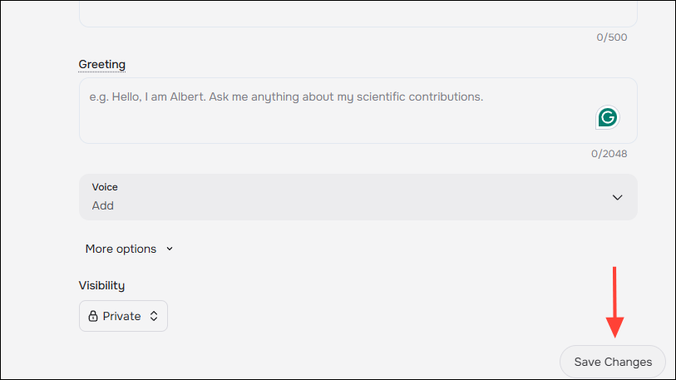
Task: Click the Greeting placeholder example text
Action: [x=286, y=96]
